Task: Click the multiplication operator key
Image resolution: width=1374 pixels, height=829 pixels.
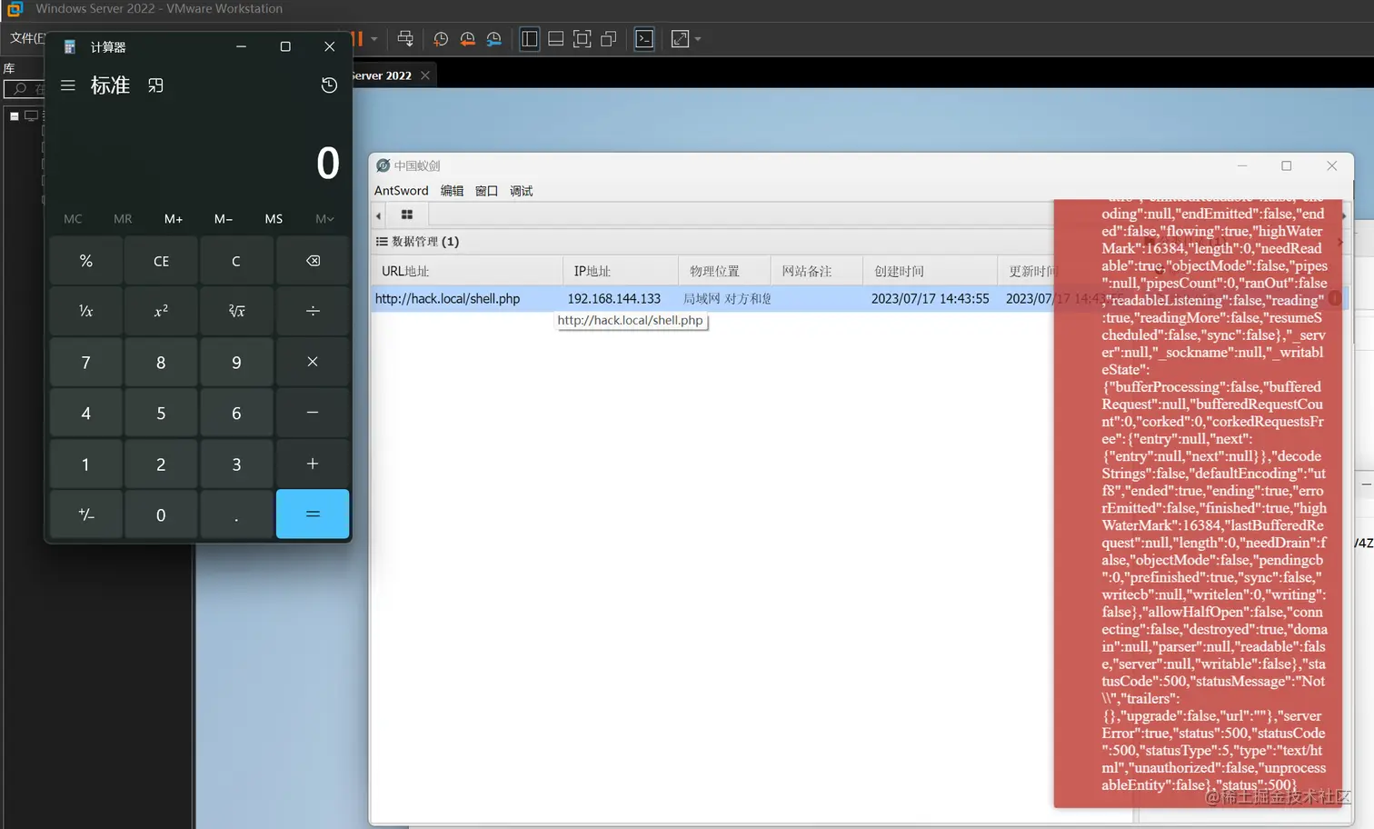Action: point(313,362)
